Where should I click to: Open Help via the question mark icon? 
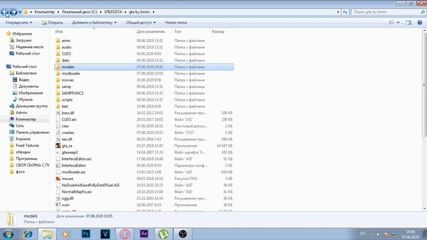coord(420,23)
